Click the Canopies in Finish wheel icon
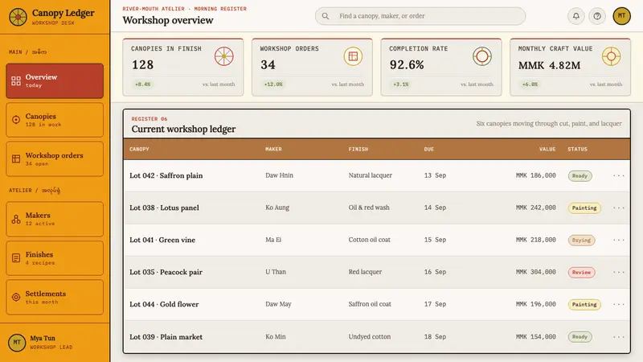The height and width of the screenshot is (362, 643). click(224, 56)
